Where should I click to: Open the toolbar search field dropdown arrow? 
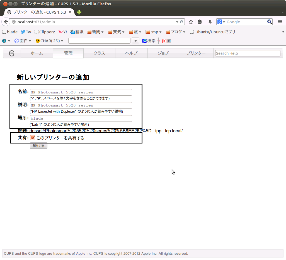(135, 41)
